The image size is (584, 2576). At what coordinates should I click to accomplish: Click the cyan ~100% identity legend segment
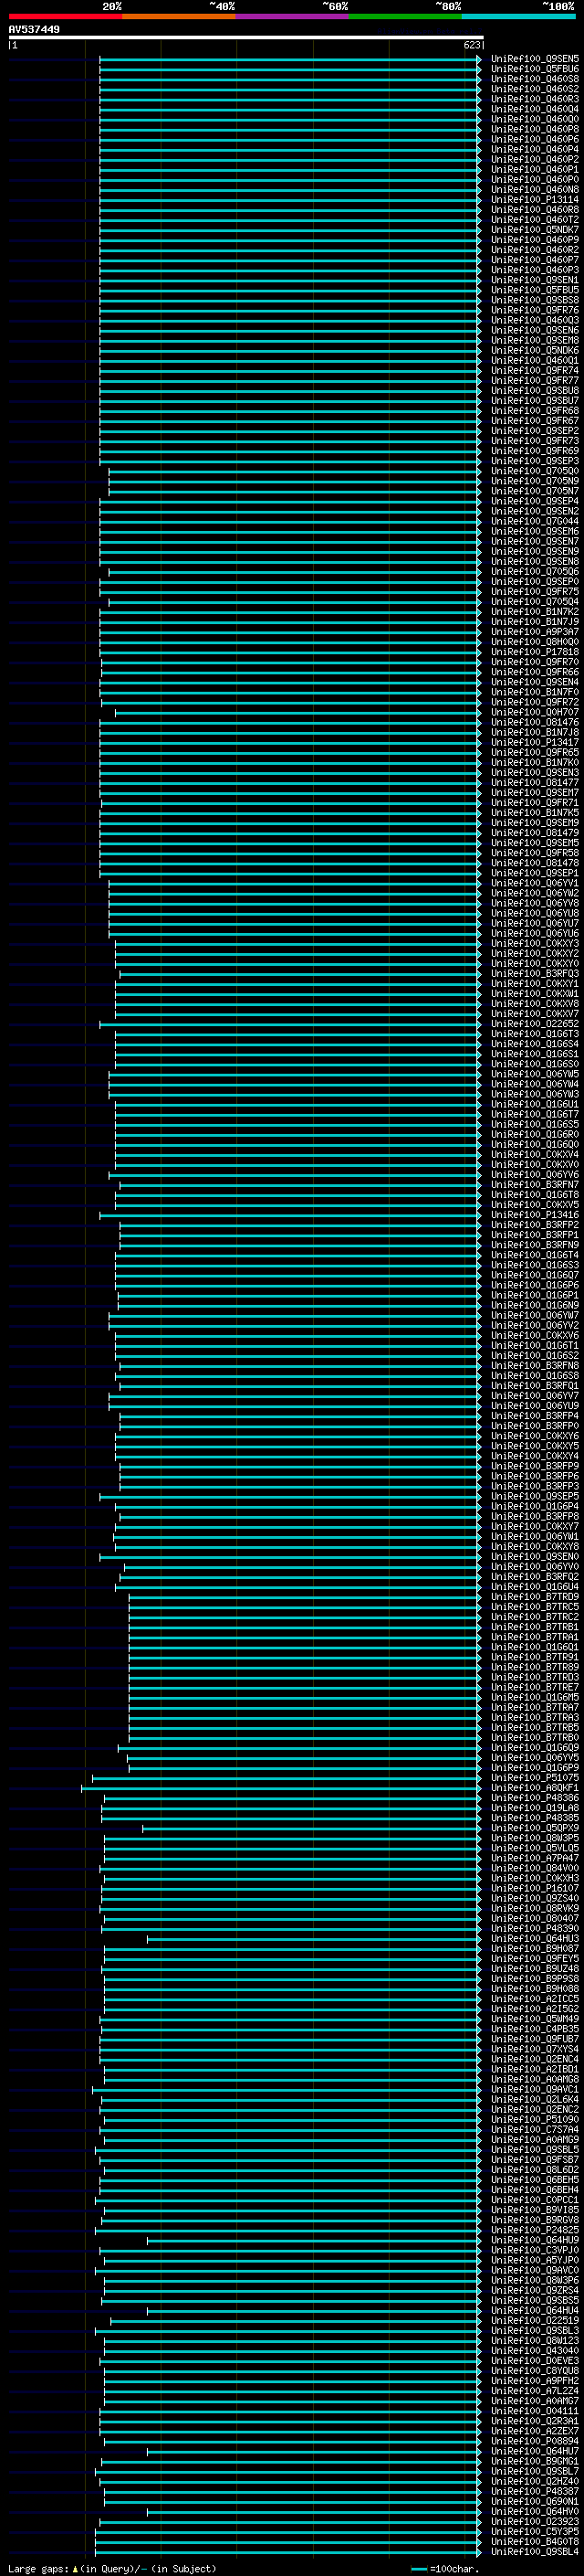[518, 16]
